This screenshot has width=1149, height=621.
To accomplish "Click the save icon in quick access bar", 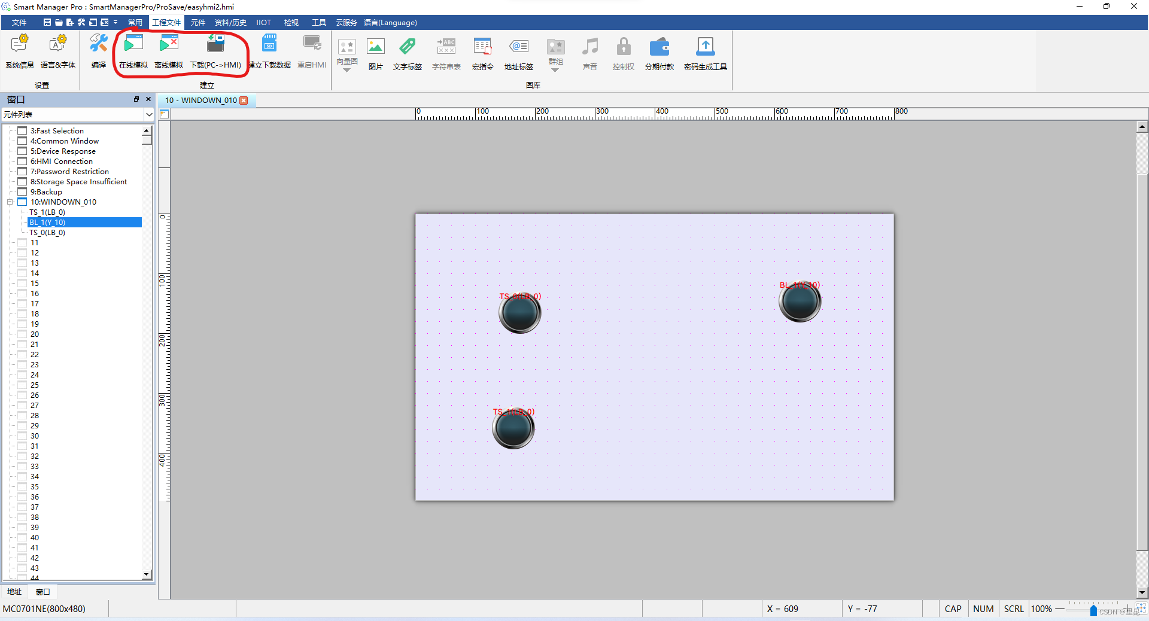I will (x=47, y=22).
